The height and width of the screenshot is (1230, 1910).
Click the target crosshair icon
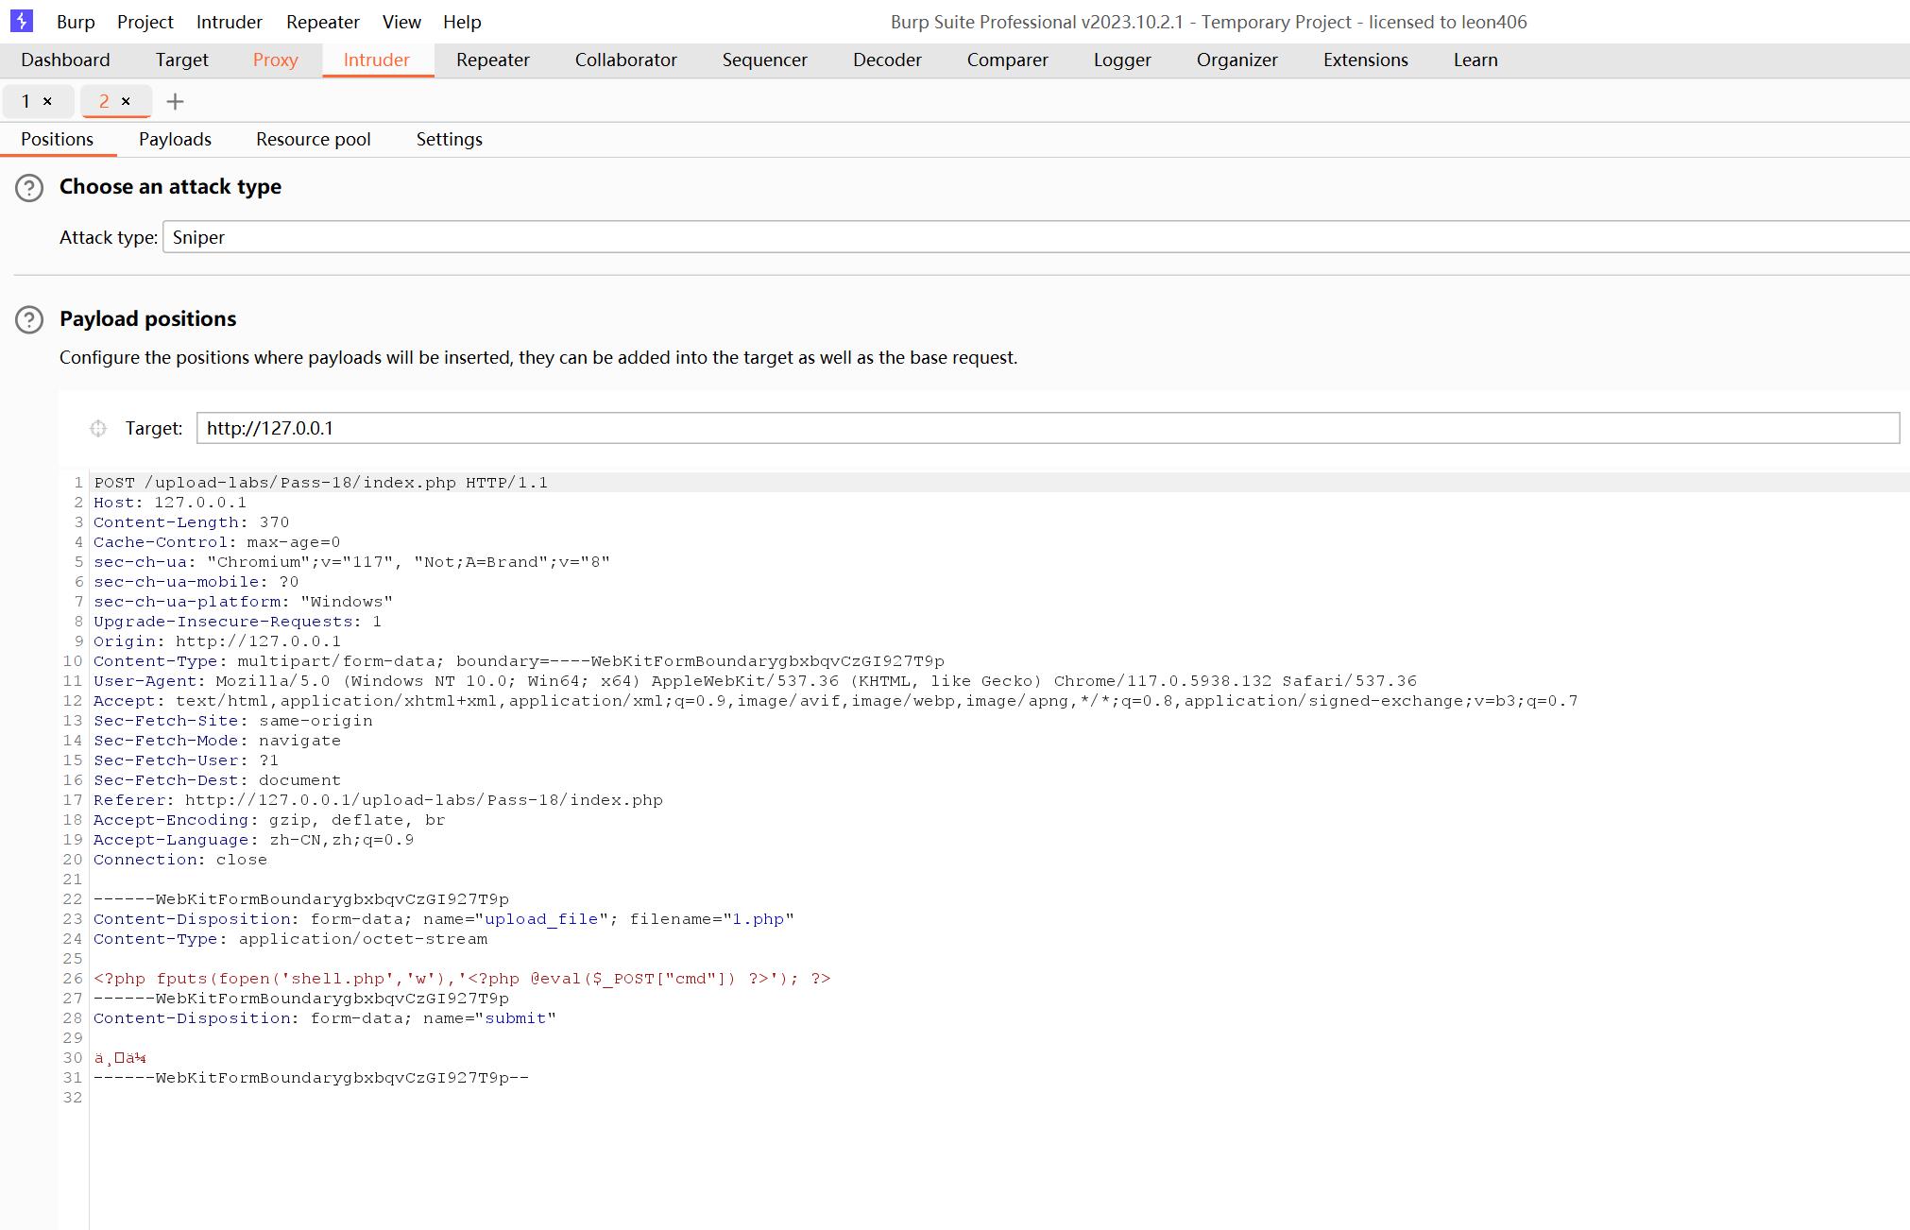pos(98,429)
